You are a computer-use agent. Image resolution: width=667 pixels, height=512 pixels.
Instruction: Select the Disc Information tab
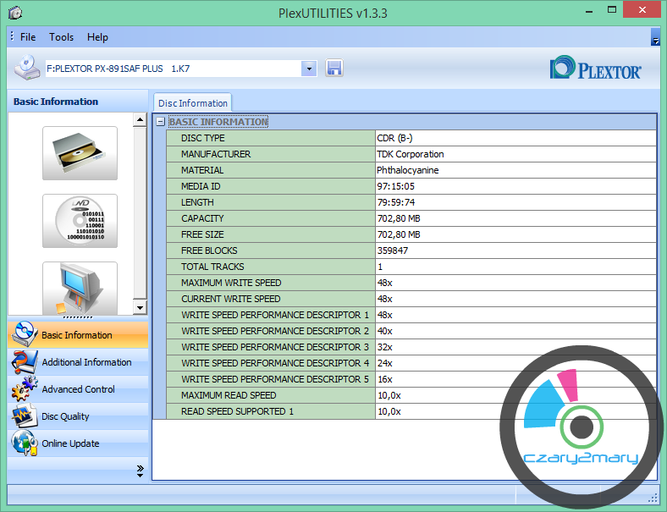click(x=192, y=103)
